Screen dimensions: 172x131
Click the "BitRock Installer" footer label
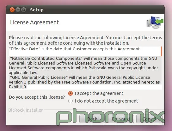[26, 110]
